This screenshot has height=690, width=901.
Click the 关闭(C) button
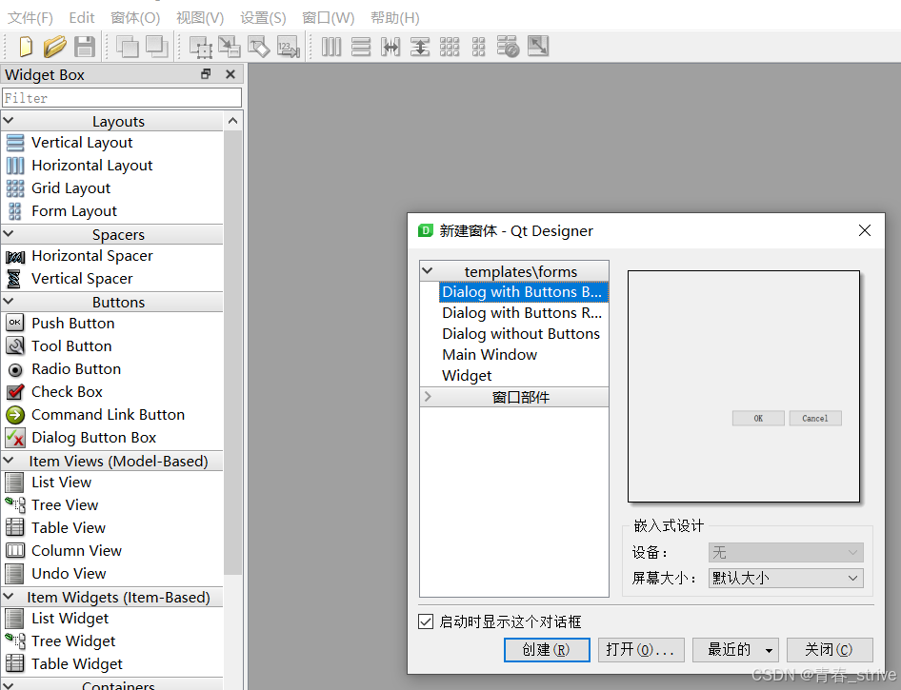(830, 650)
